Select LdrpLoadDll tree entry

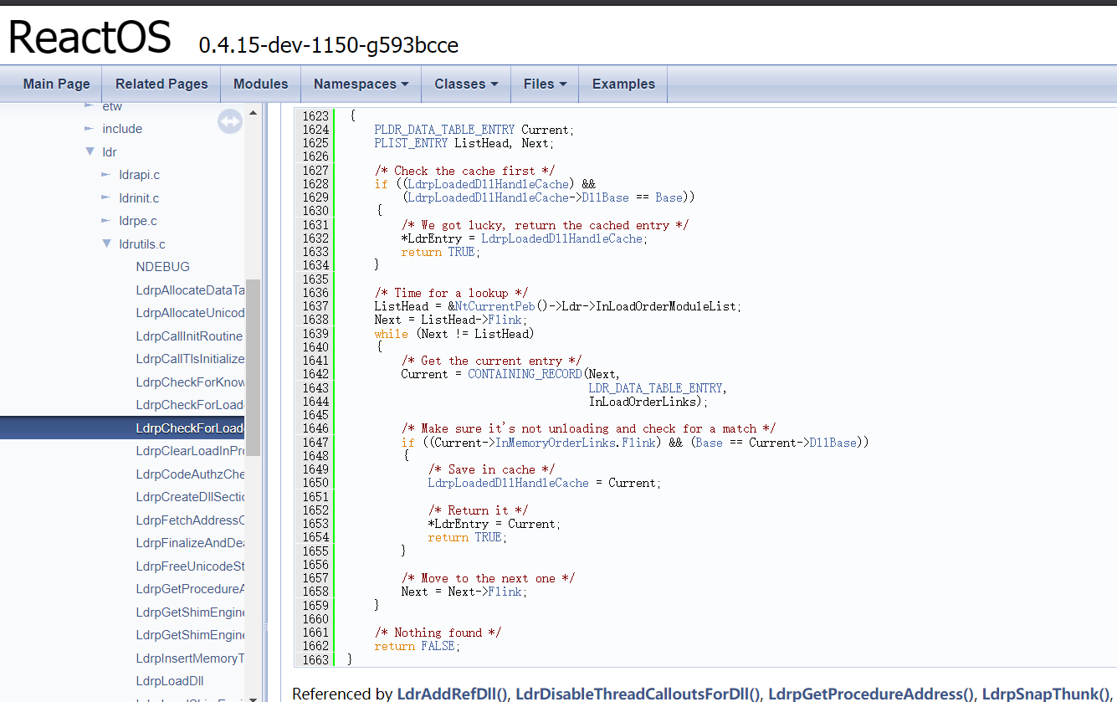tap(170, 681)
